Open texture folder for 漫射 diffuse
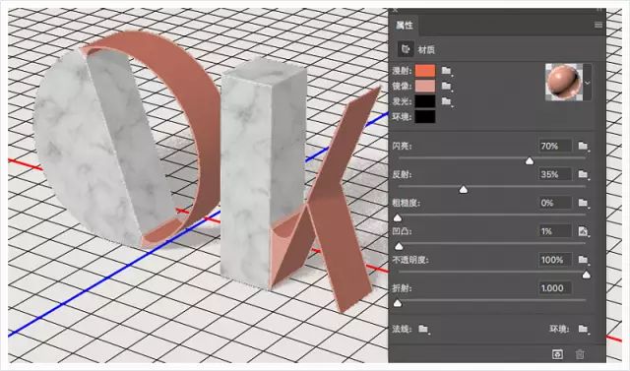This screenshot has width=630, height=371. coord(446,71)
